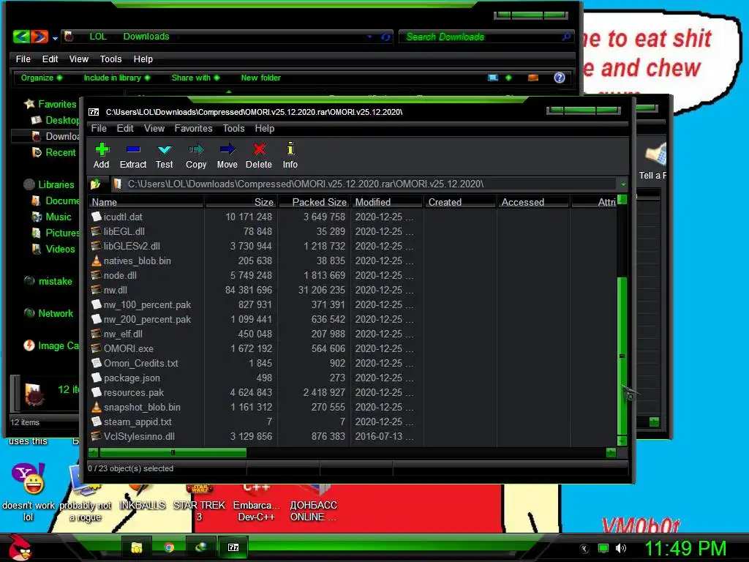Click the Move toolbar icon

[227, 155]
